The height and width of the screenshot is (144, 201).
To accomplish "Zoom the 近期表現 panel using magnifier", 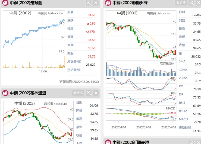I will tap(191, 142).
